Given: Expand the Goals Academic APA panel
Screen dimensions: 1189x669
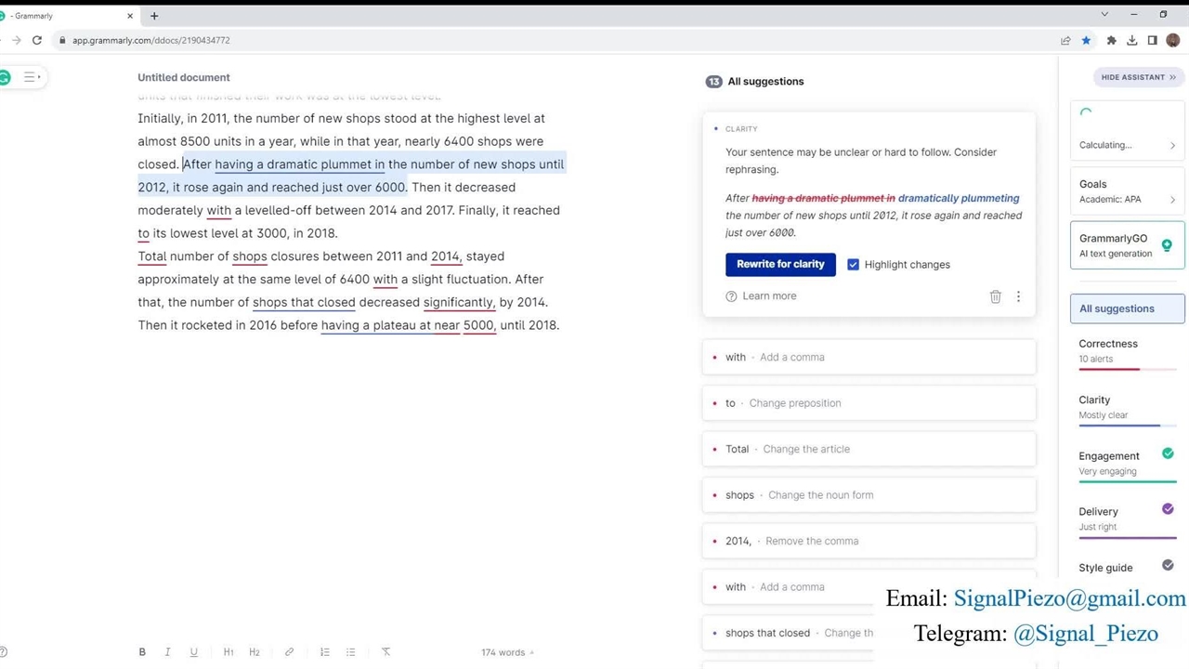Looking at the screenshot, I should (1127, 191).
